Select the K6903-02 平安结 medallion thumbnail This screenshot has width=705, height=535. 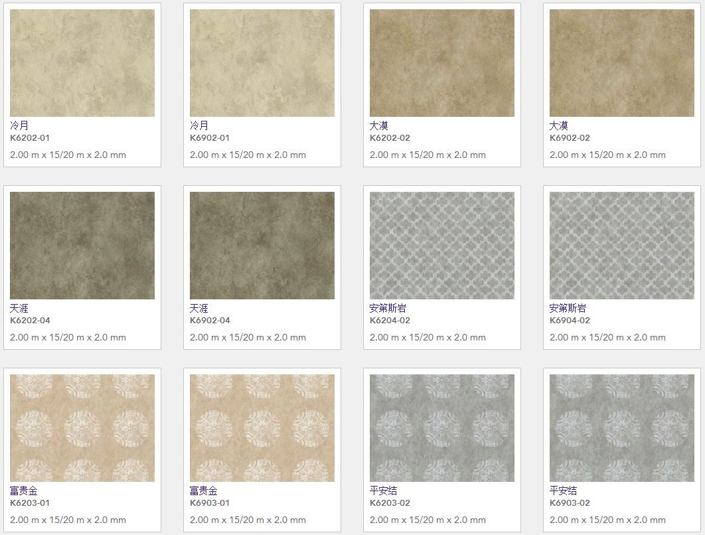point(622,428)
